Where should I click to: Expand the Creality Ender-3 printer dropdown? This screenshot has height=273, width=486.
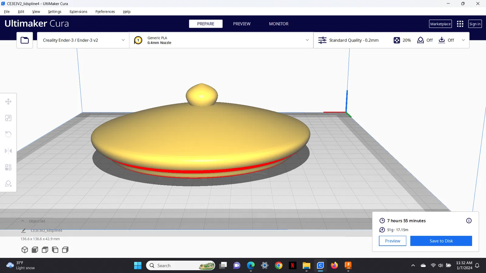click(x=83, y=40)
